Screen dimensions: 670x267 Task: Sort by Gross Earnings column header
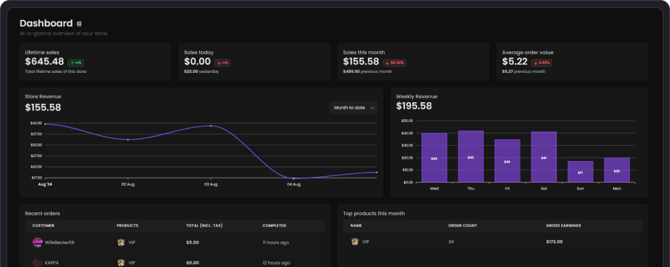click(x=563, y=226)
